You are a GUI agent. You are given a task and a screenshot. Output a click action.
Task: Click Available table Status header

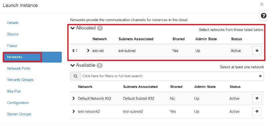[x=235, y=87]
